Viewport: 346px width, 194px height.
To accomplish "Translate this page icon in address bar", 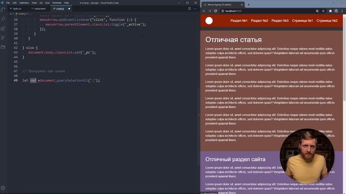I will coord(317,11).
